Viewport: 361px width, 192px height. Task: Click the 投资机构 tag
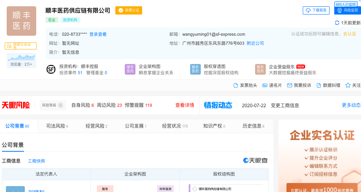click(x=70, y=20)
